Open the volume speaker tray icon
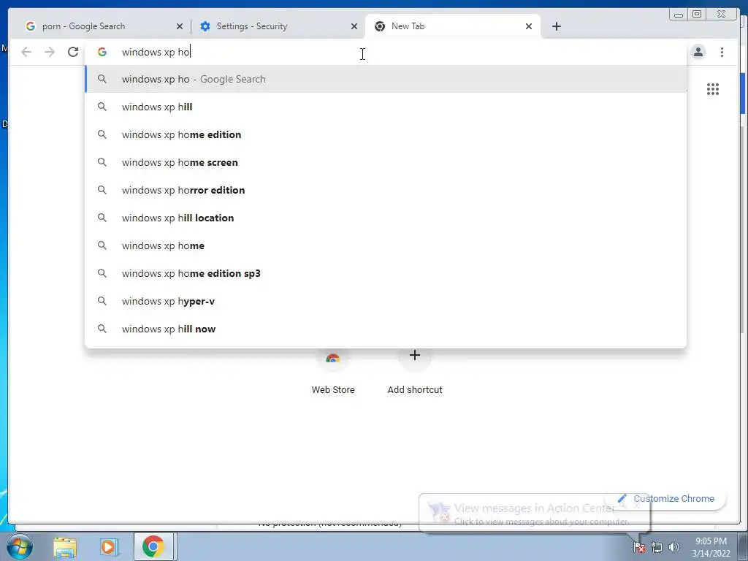748x561 pixels. (x=674, y=547)
